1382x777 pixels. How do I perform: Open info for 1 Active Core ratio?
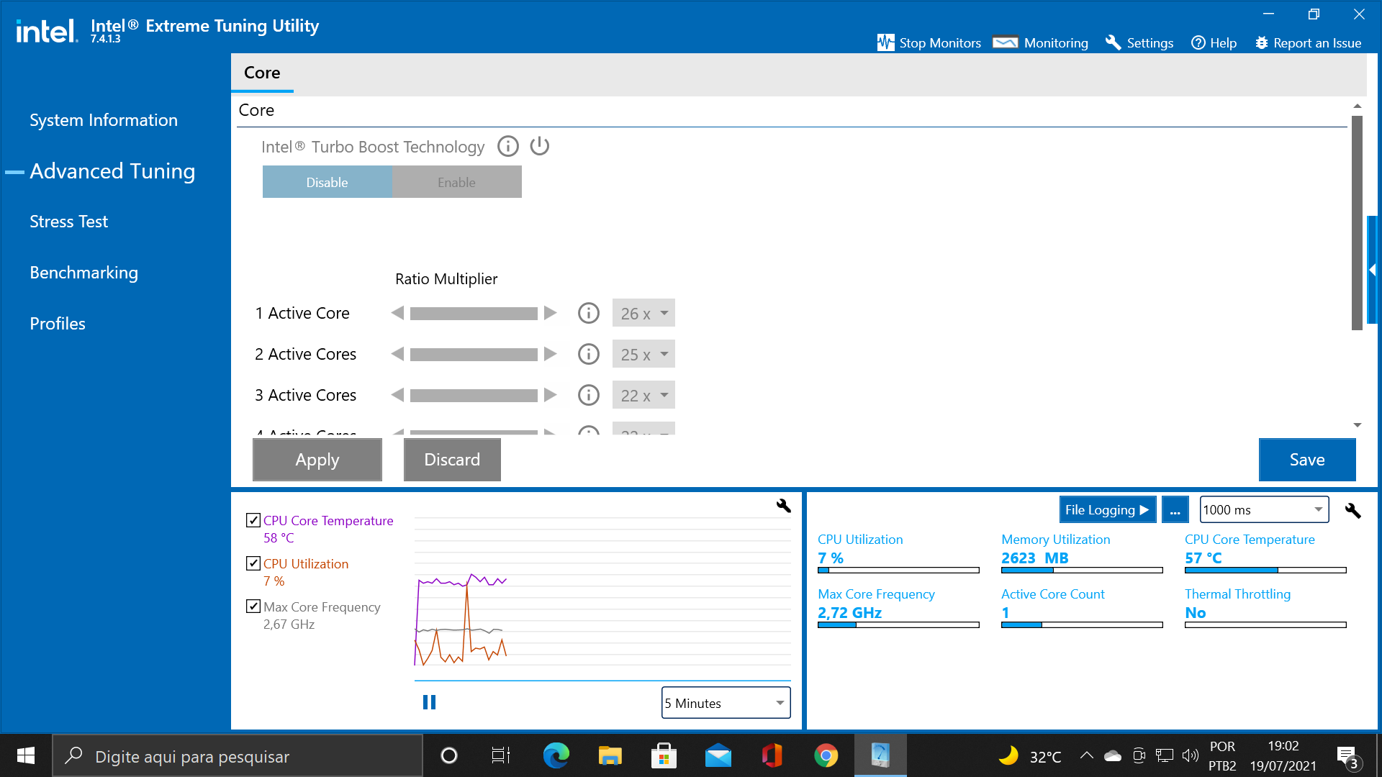point(589,313)
